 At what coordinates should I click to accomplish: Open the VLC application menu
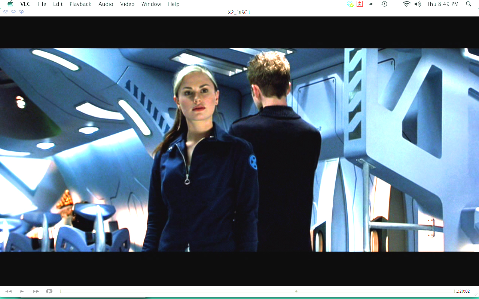[25, 4]
